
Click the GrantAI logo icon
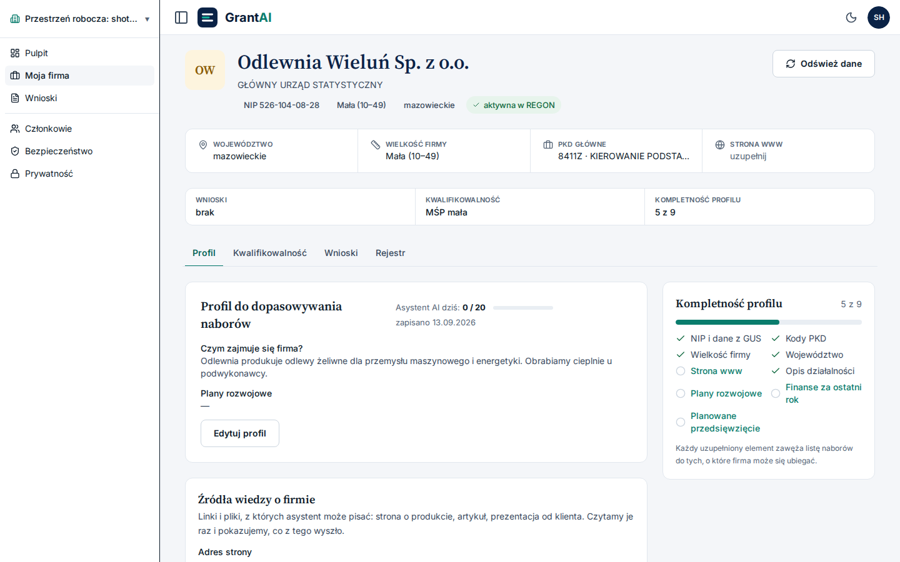(207, 17)
